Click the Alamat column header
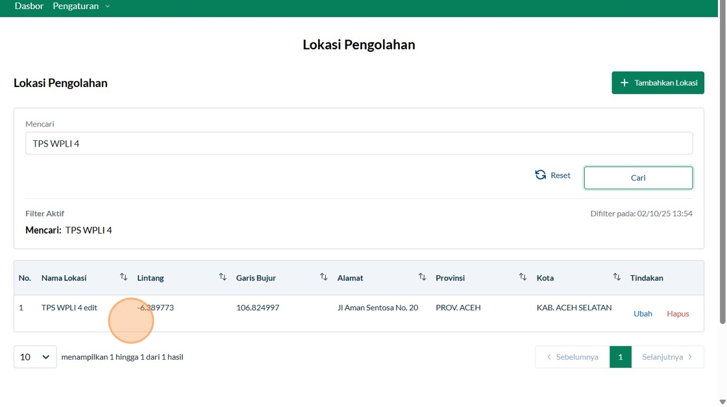The height and width of the screenshot is (407, 727). (x=350, y=278)
